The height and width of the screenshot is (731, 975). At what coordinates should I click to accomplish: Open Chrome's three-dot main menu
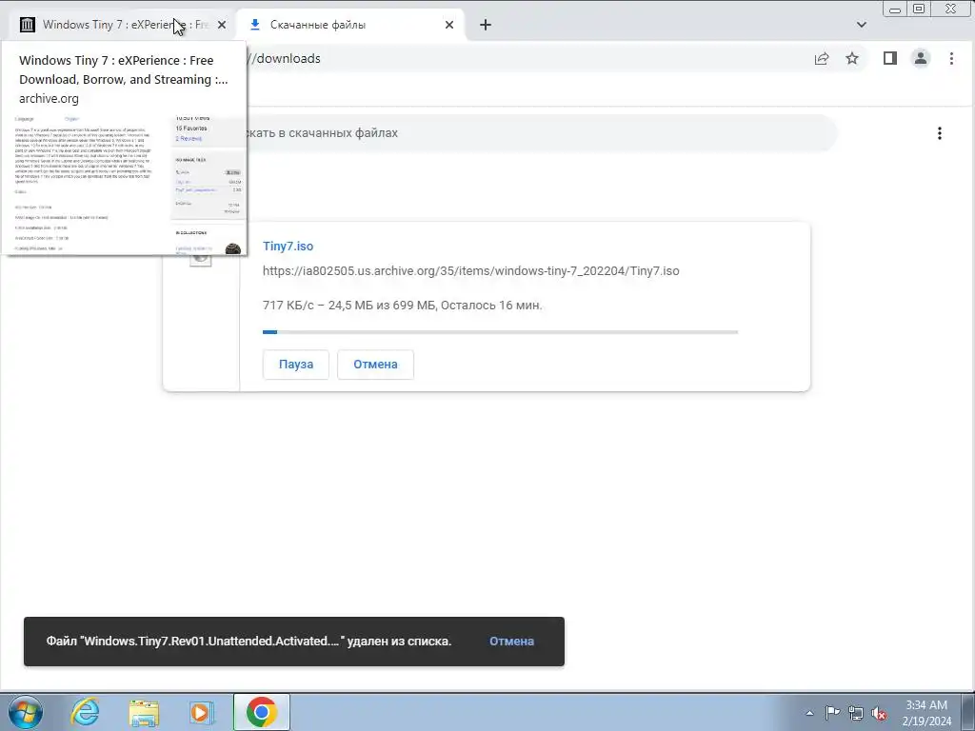pyautogui.click(x=951, y=58)
